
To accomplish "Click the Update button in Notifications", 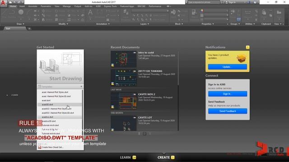I will click(x=228, y=67).
